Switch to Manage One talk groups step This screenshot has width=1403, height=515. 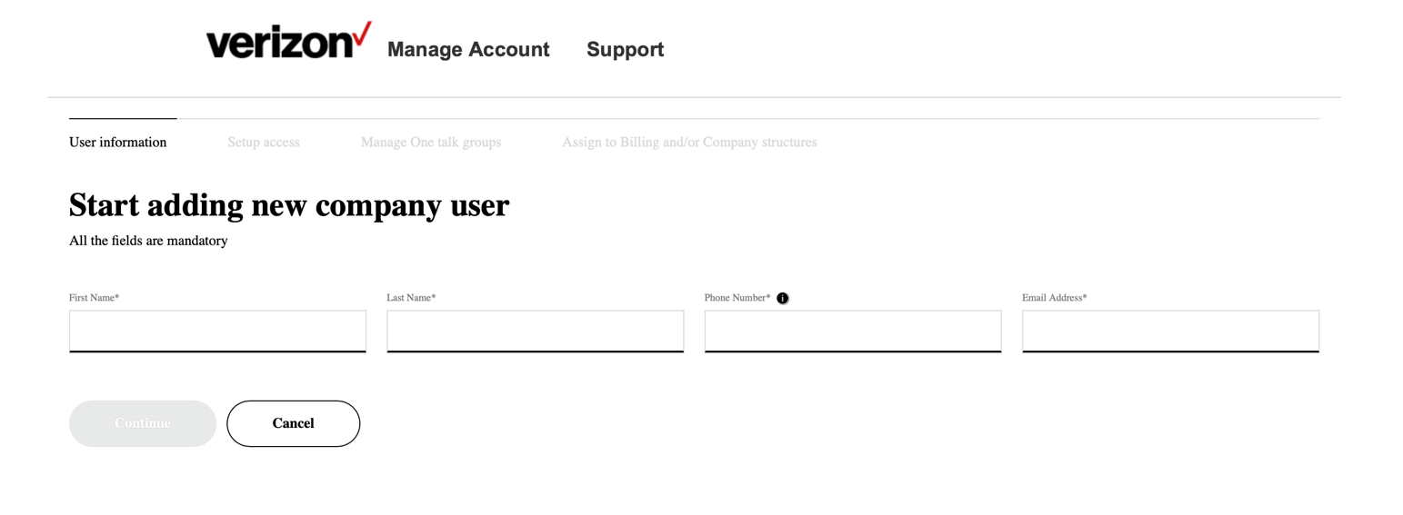pyautogui.click(x=431, y=142)
